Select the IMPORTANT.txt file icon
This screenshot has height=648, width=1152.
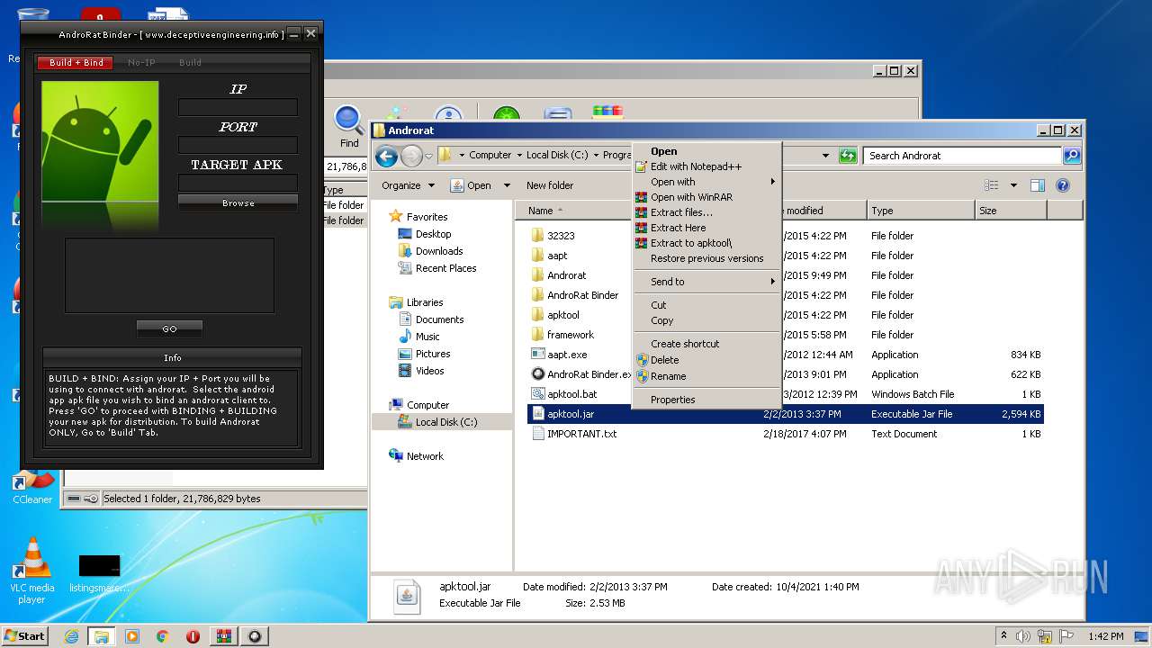point(538,434)
